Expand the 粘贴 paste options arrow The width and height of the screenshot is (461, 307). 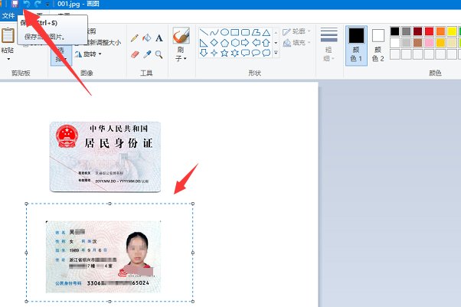click(8, 59)
